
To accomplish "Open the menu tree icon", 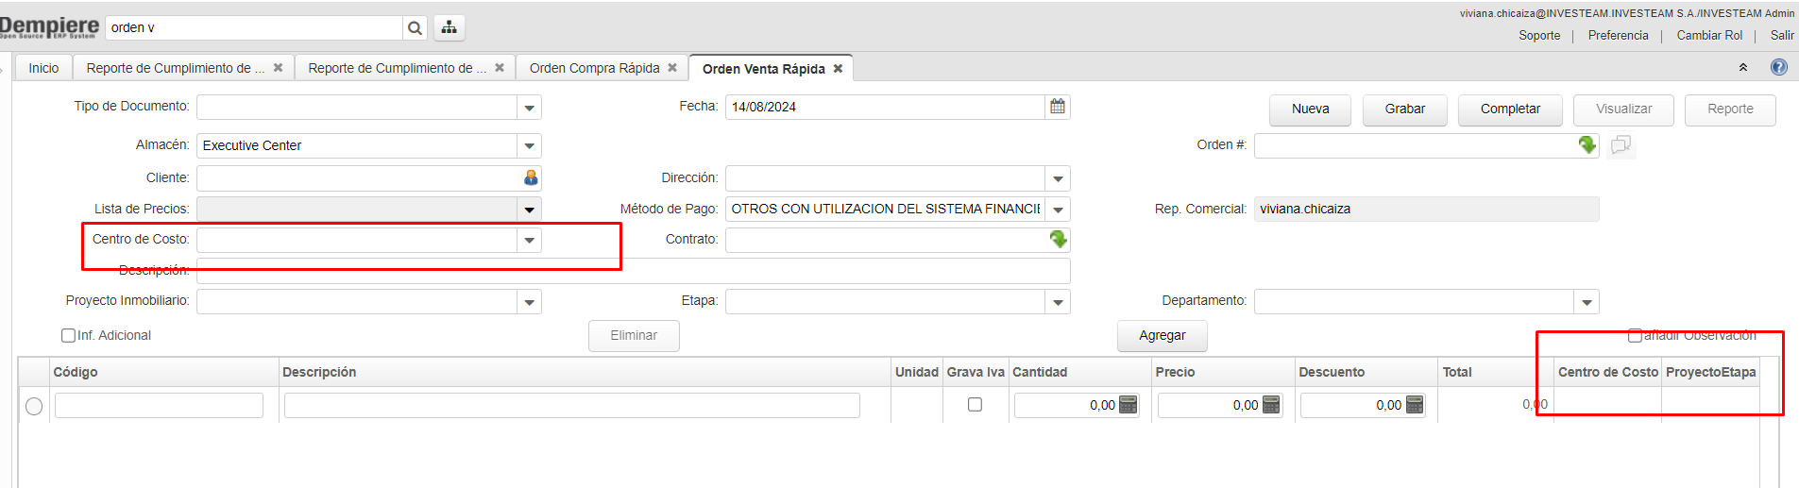I will pyautogui.click(x=449, y=28).
